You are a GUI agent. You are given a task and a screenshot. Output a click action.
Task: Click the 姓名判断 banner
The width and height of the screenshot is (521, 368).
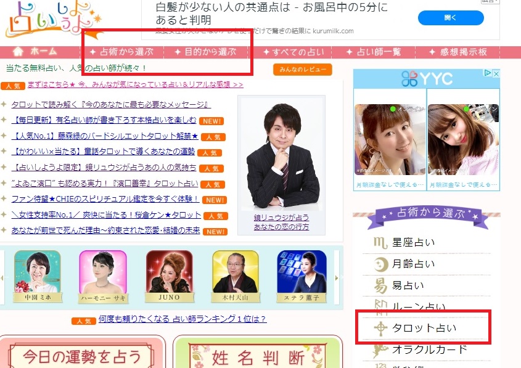click(258, 353)
